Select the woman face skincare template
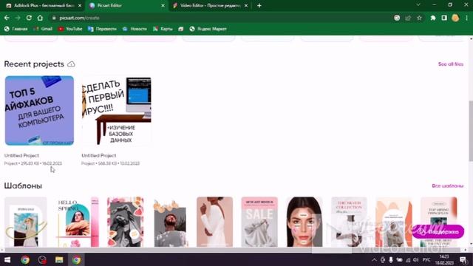 click(x=304, y=222)
